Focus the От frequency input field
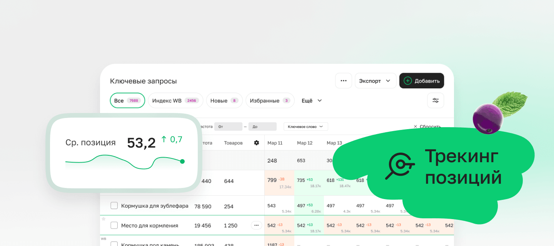The width and height of the screenshot is (554, 246). 228,126
